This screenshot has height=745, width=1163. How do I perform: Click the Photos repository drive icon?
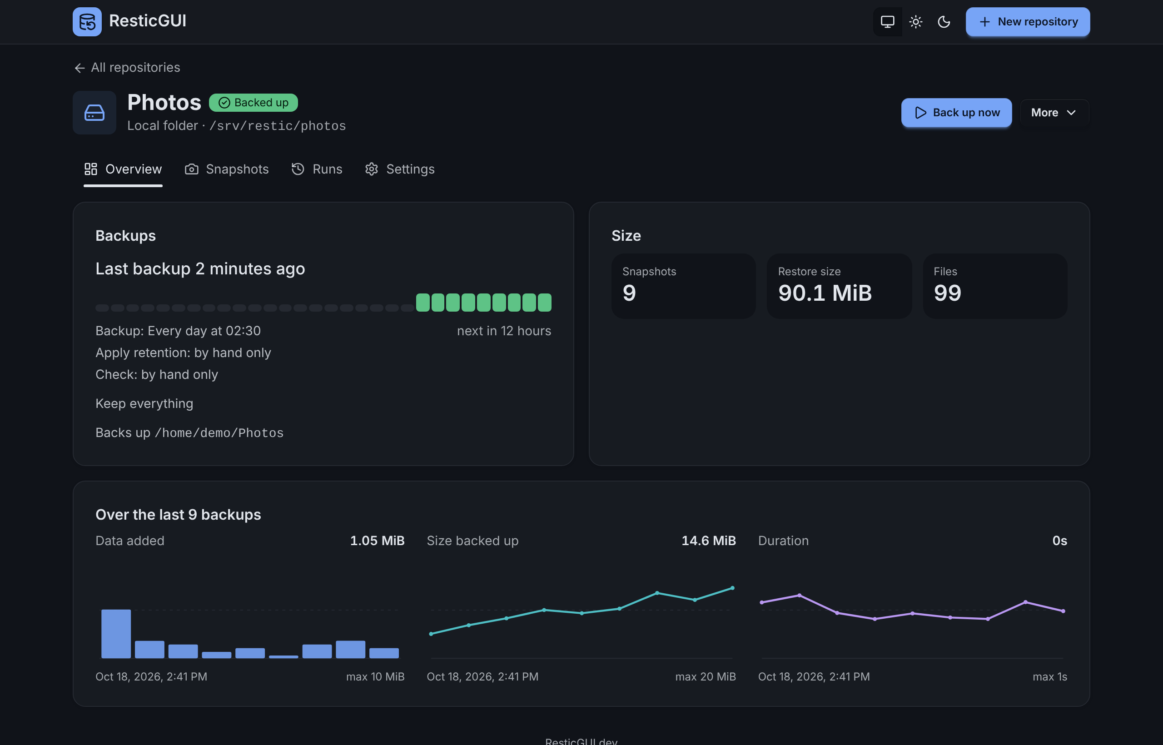click(94, 113)
